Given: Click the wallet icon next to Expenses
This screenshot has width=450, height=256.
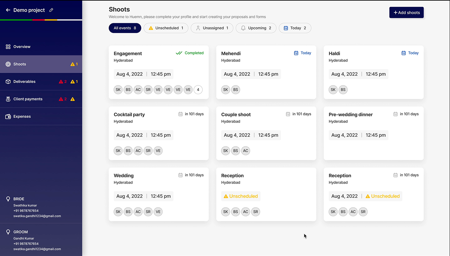Looking at the screenshot, I should (x=8, y=116).
